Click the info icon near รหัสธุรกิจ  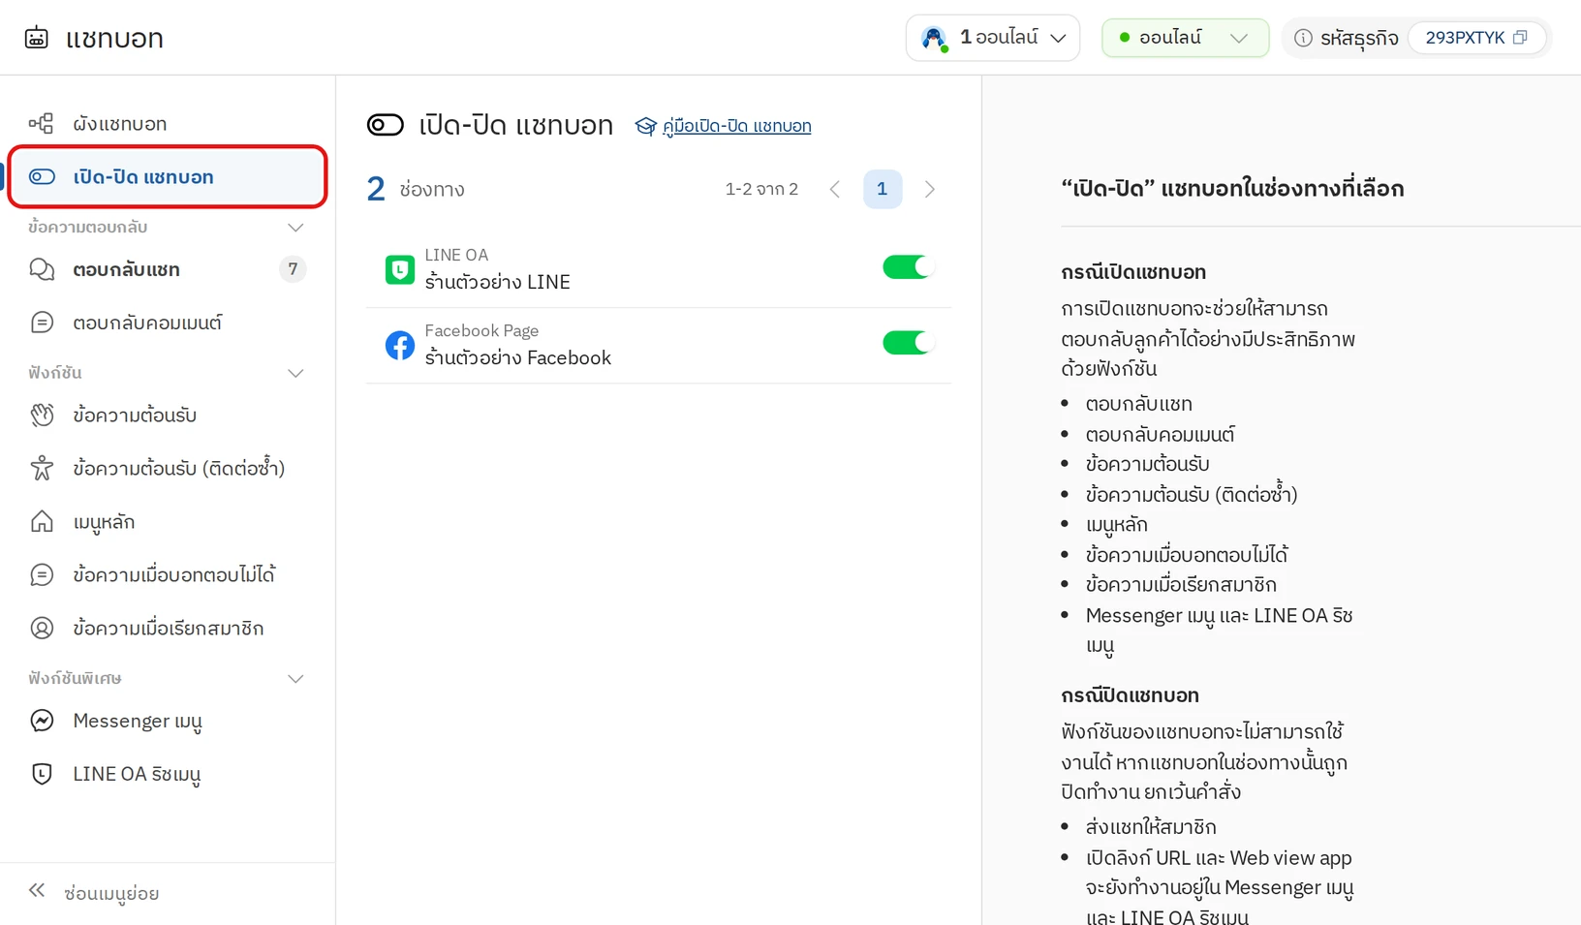[1303, 38]
